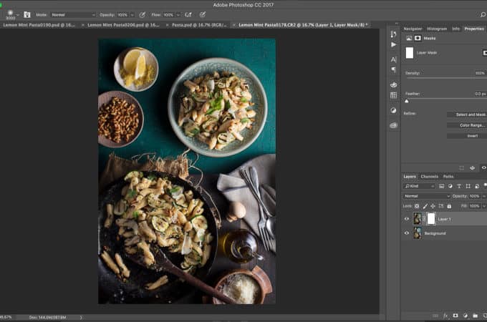Filter layers by type layers icon

point(459,186)
